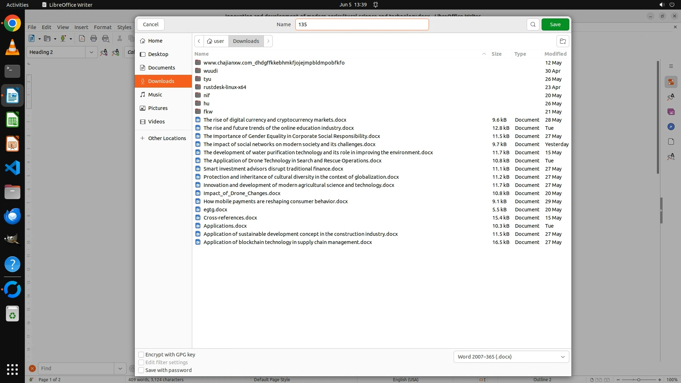Click the Export as PDF toolbar icon

pyautogui.click(x=82, y=39)
